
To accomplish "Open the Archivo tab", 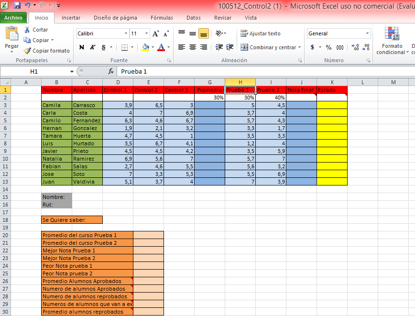I will (x=13, y=18).
